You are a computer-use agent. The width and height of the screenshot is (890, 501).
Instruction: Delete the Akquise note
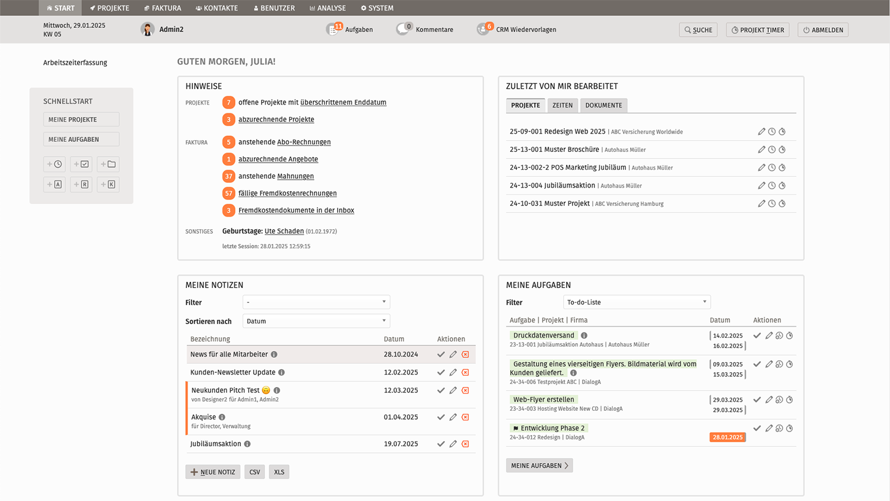(465, 417)
